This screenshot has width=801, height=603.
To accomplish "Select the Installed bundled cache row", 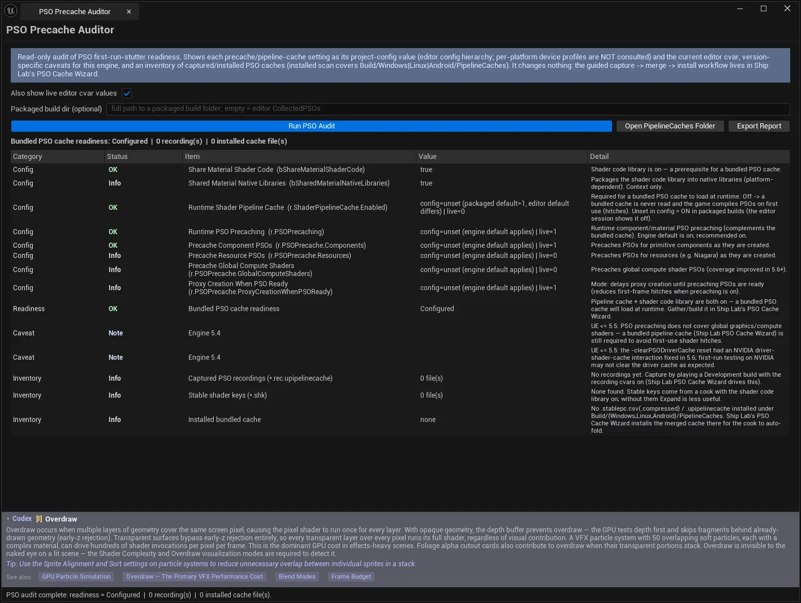I will (400, 420).
